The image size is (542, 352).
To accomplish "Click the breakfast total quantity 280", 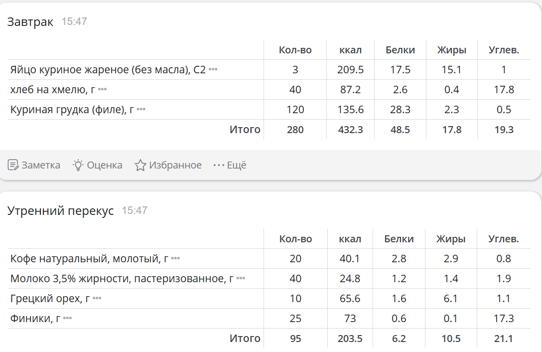I will [x=295, y=130].
